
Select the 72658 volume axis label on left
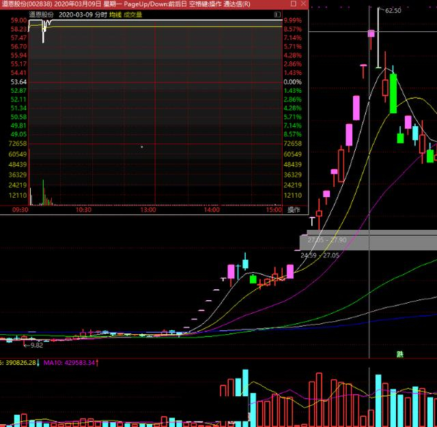pyautogui.click(x=18, y=144)
